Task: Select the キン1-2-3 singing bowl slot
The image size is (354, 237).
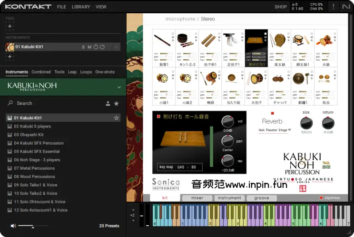Action: [x=187, y=48]
